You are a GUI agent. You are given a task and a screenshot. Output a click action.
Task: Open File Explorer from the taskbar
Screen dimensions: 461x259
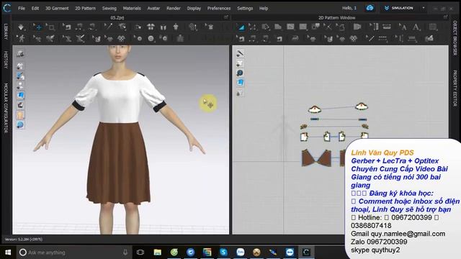click(x=158, y=253)
